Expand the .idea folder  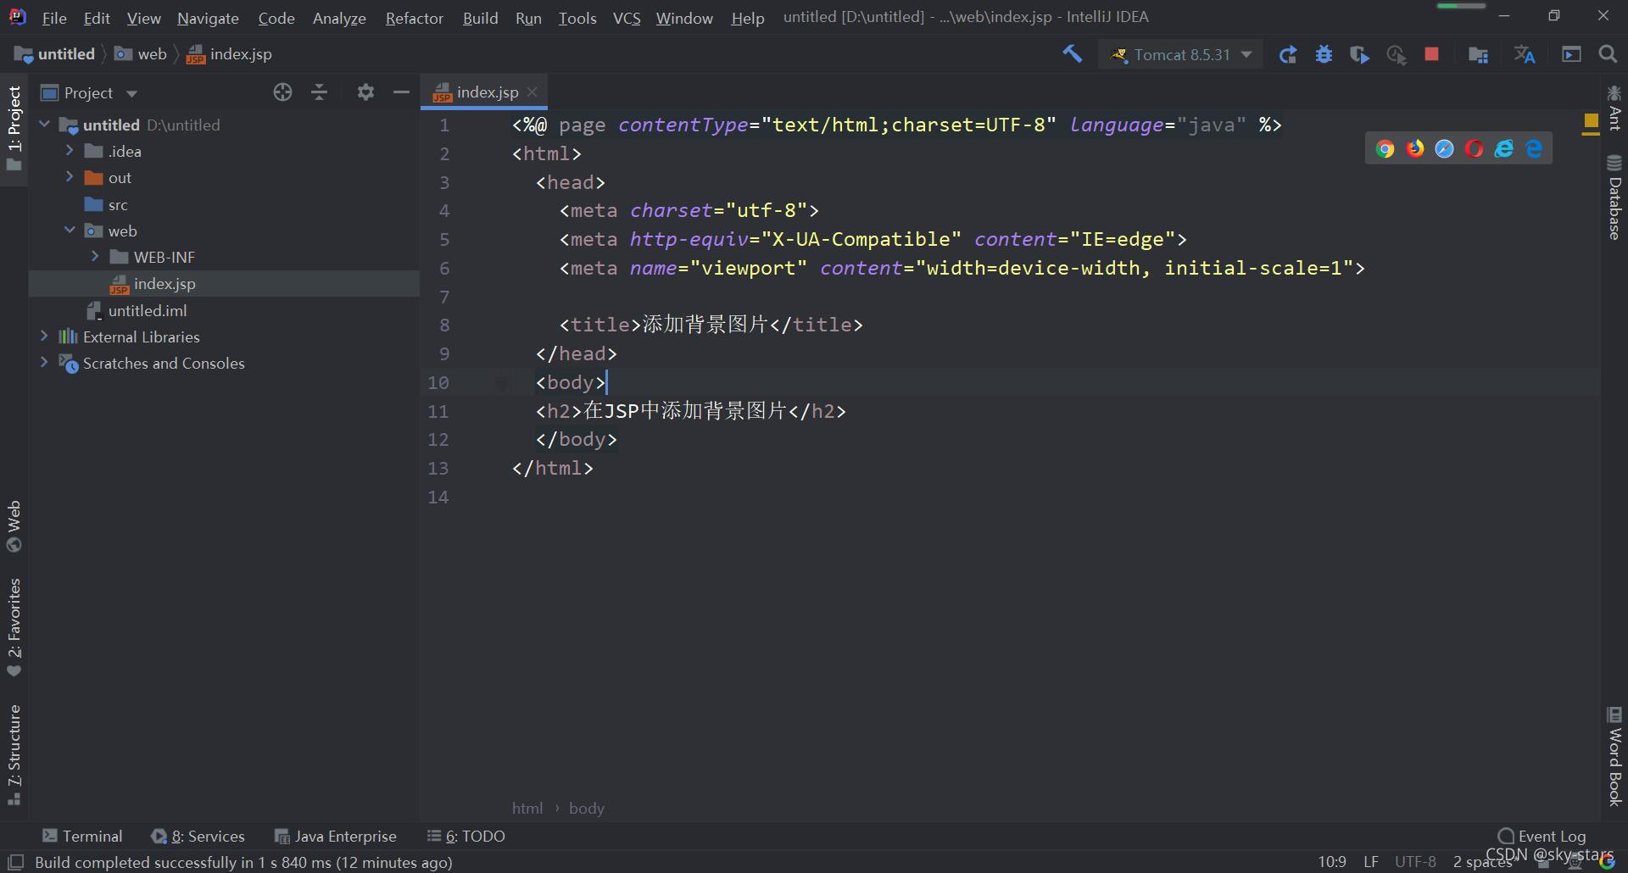pos(70,151)
